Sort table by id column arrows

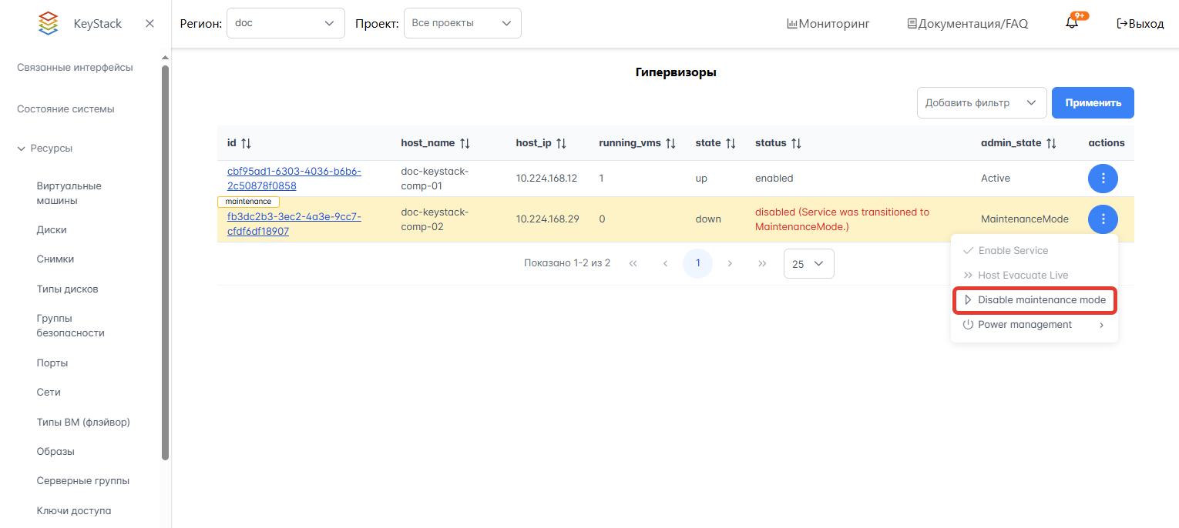pos(247,143)
